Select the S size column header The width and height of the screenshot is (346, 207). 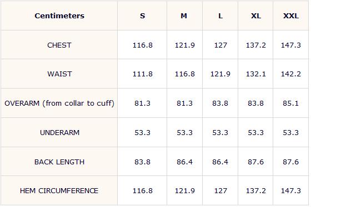coord(142,15)
